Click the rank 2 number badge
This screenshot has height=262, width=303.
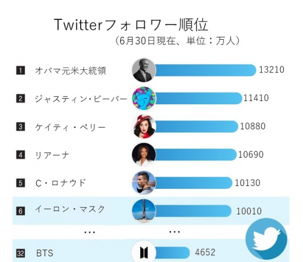click(20, 99)
